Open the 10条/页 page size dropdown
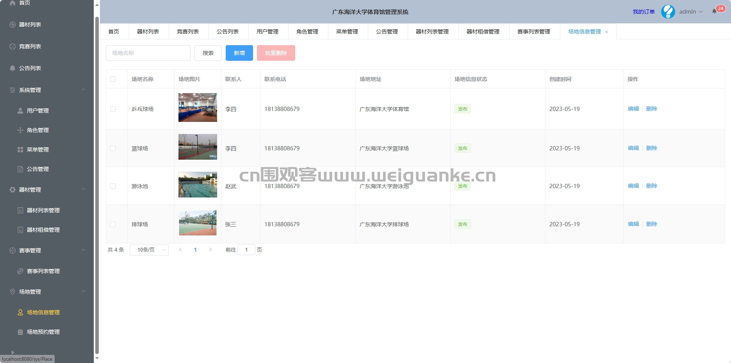Image resolution: width=731 pixels, height=363 pixels. [x=149, y=250]
